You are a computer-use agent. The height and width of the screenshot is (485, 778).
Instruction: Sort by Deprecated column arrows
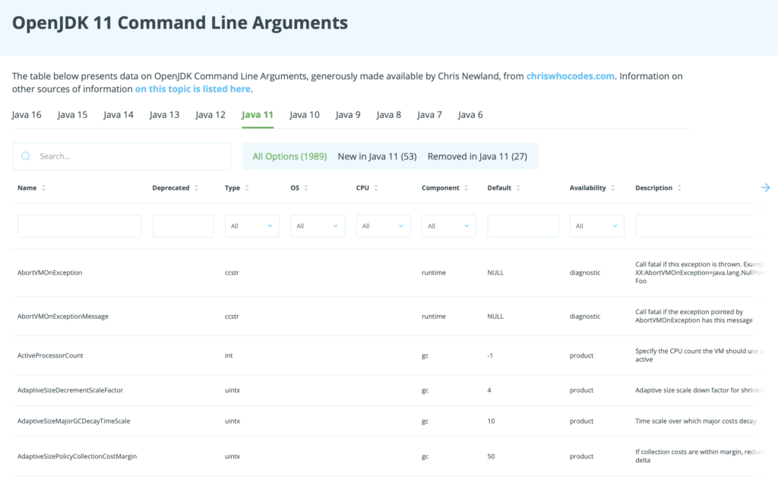[197, 188]
